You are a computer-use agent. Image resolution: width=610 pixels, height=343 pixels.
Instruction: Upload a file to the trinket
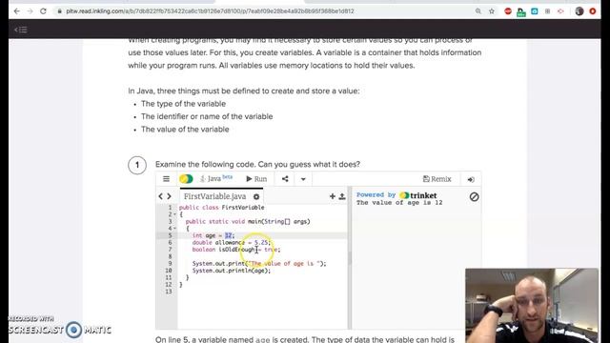pos(342,196)
